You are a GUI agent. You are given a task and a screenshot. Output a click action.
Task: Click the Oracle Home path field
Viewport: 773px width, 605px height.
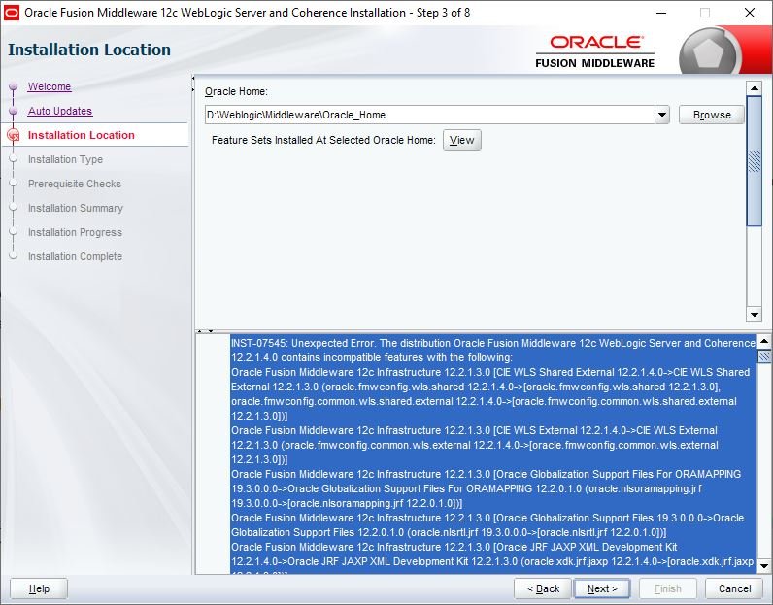pos(429,115)
